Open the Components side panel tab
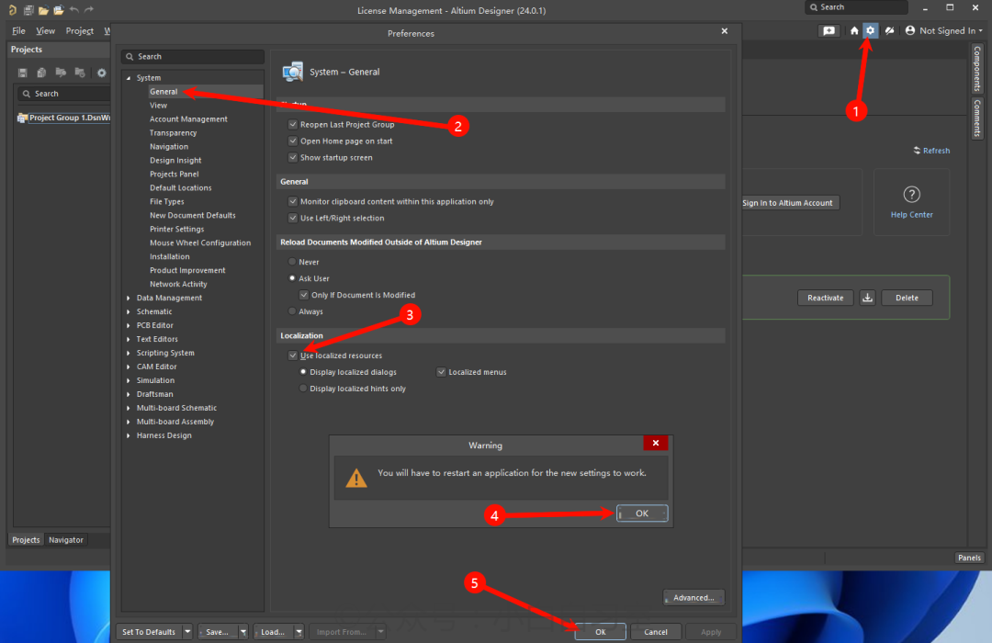 [x=977, y=68]
